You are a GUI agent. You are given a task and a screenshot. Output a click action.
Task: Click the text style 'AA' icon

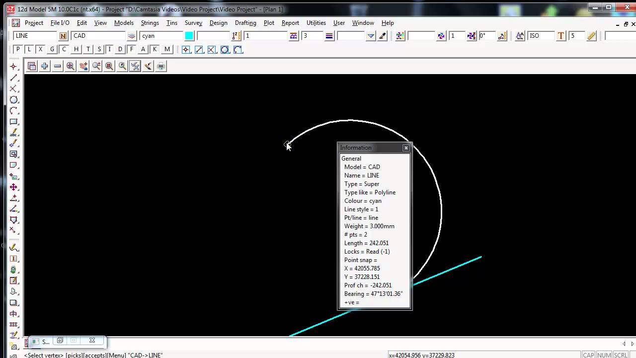(x=520, y=36)
